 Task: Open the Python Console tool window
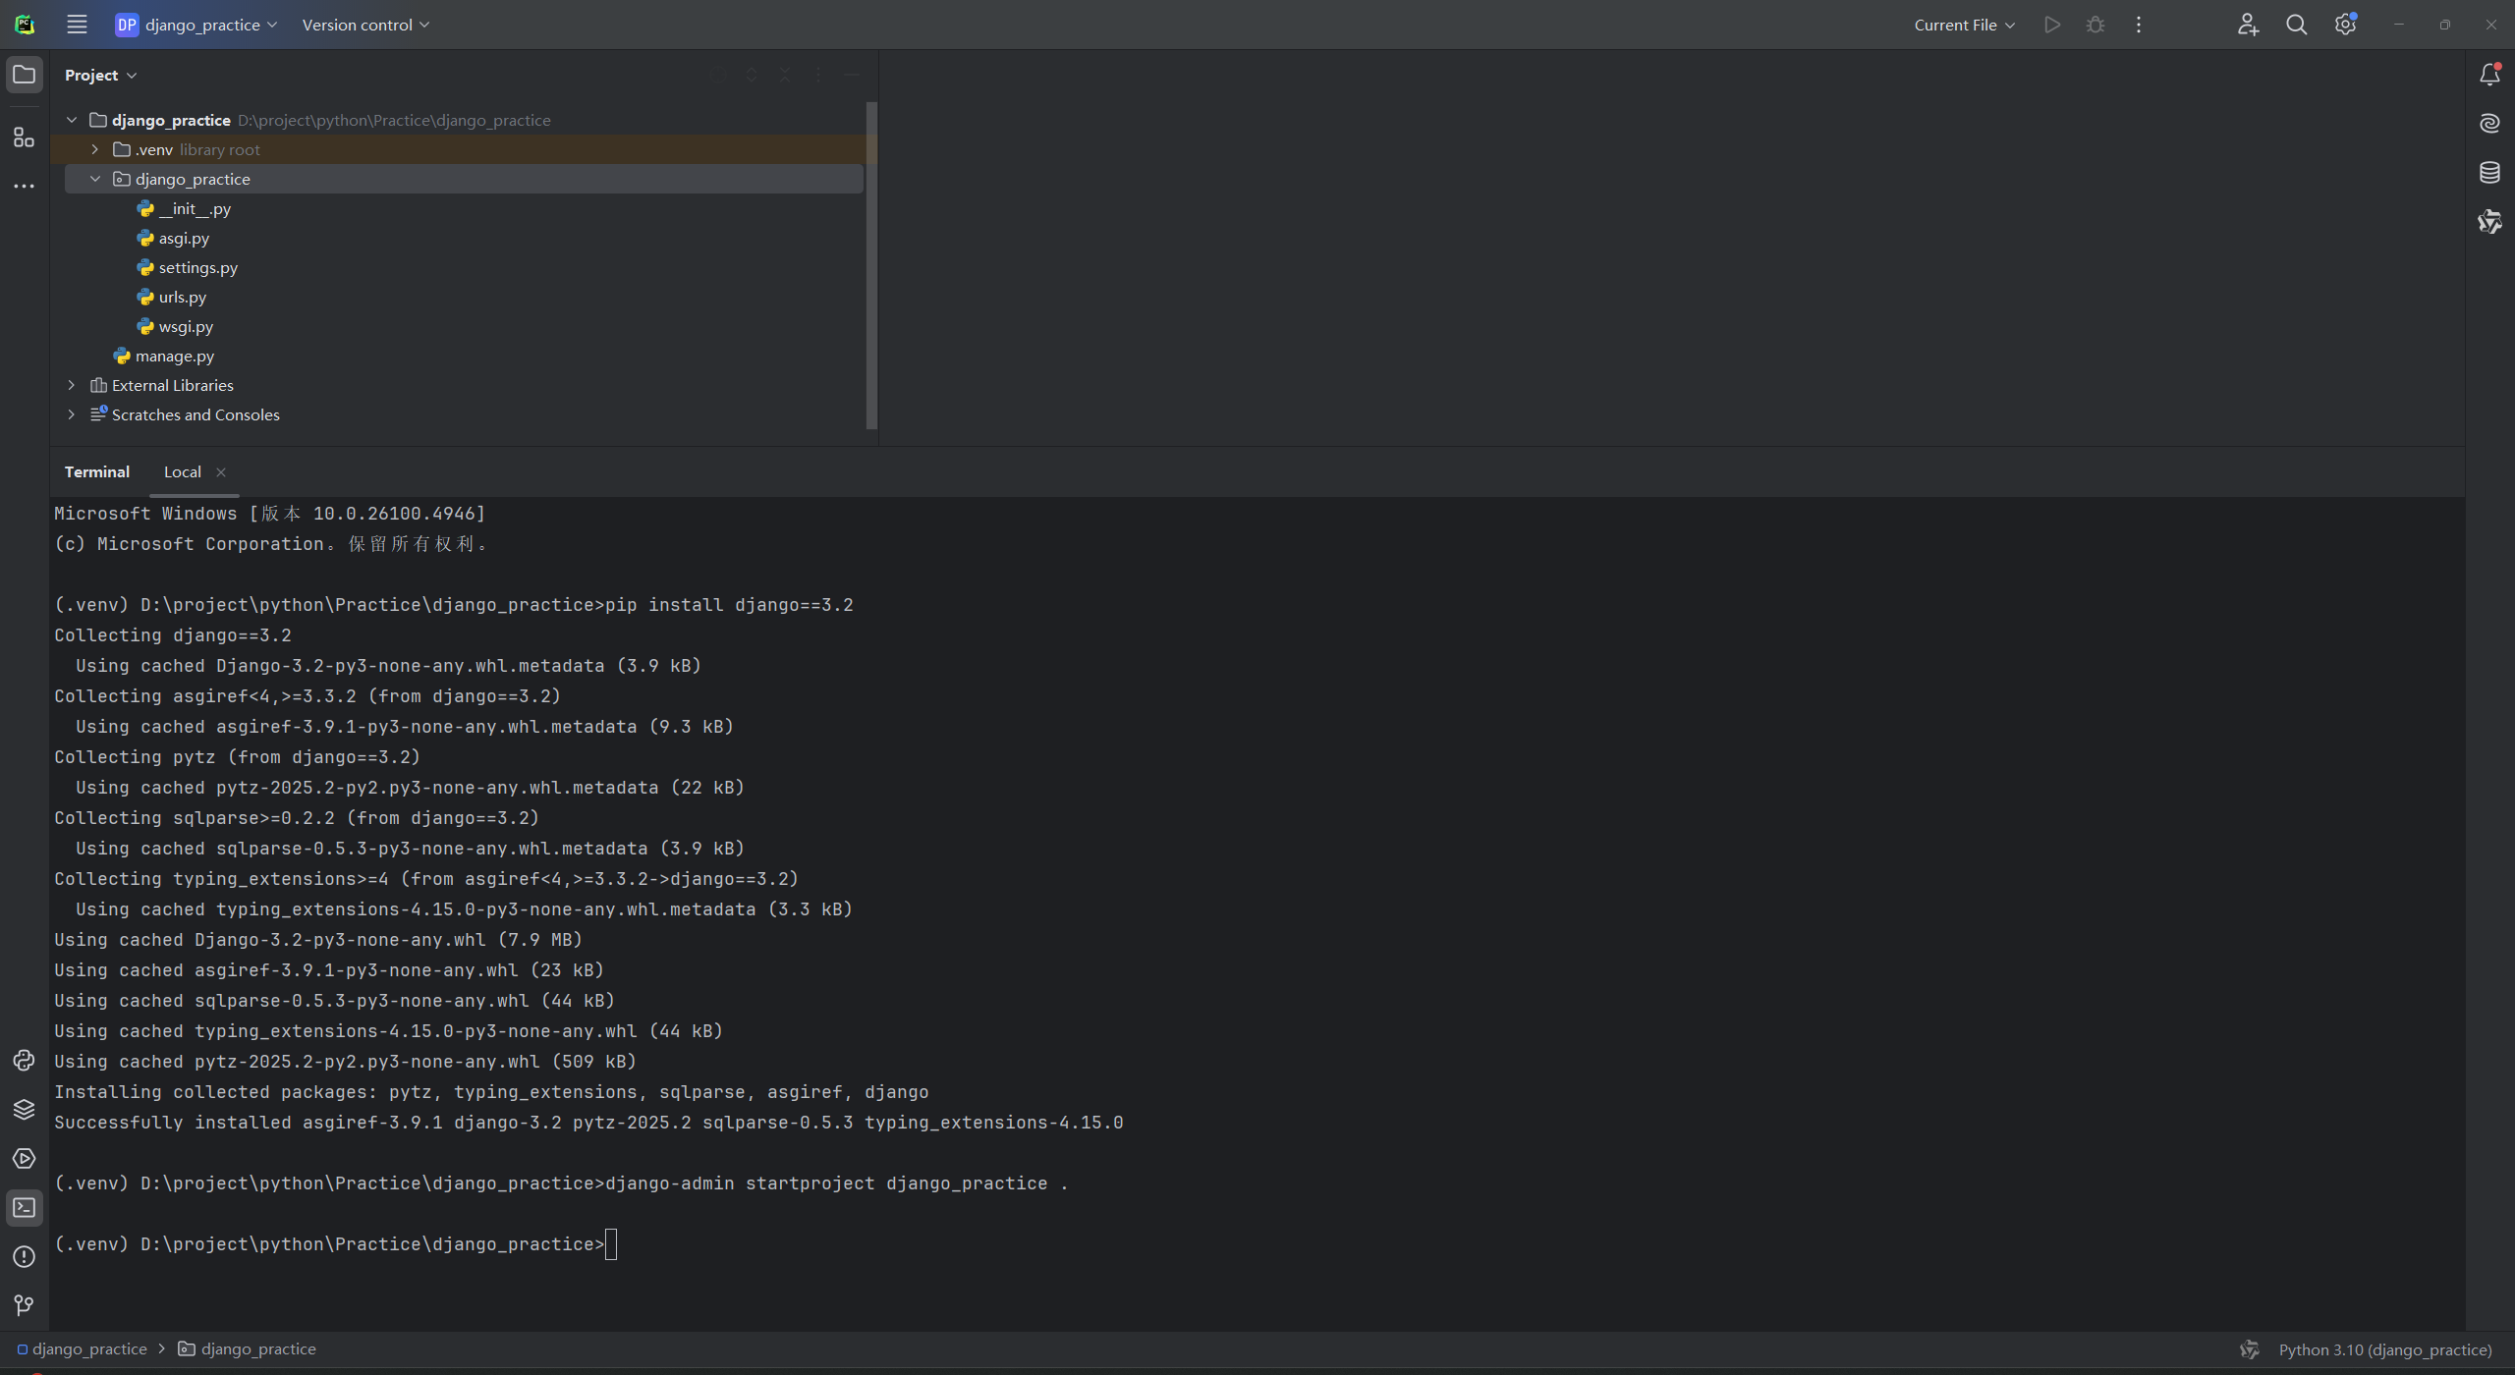click(x=24, y=1061)
